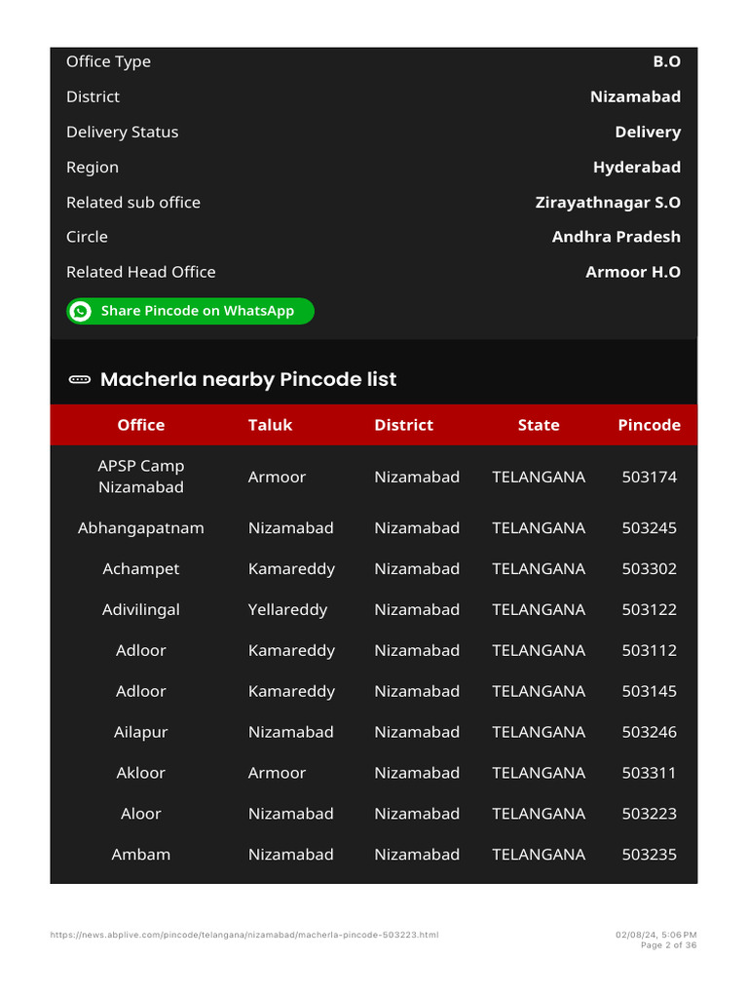Screen dimensions: 748x998
Task: Open the Abhangapatnam office entry
Action: 141,528
